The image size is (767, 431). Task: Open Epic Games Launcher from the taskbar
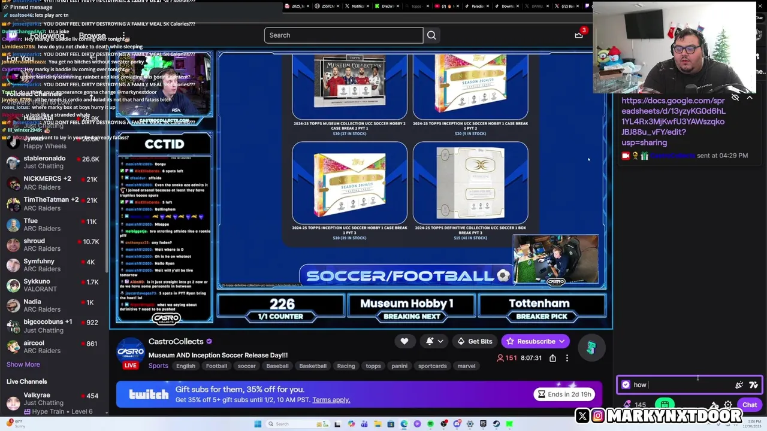pyautogui.click(x=484, y=424)
